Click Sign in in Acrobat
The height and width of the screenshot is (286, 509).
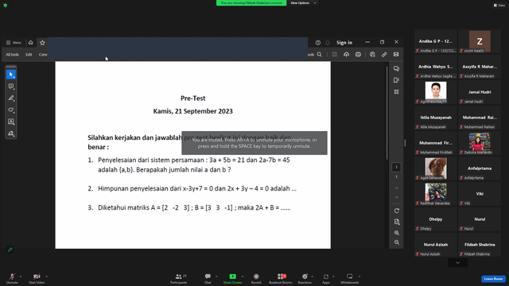(344, 42)
